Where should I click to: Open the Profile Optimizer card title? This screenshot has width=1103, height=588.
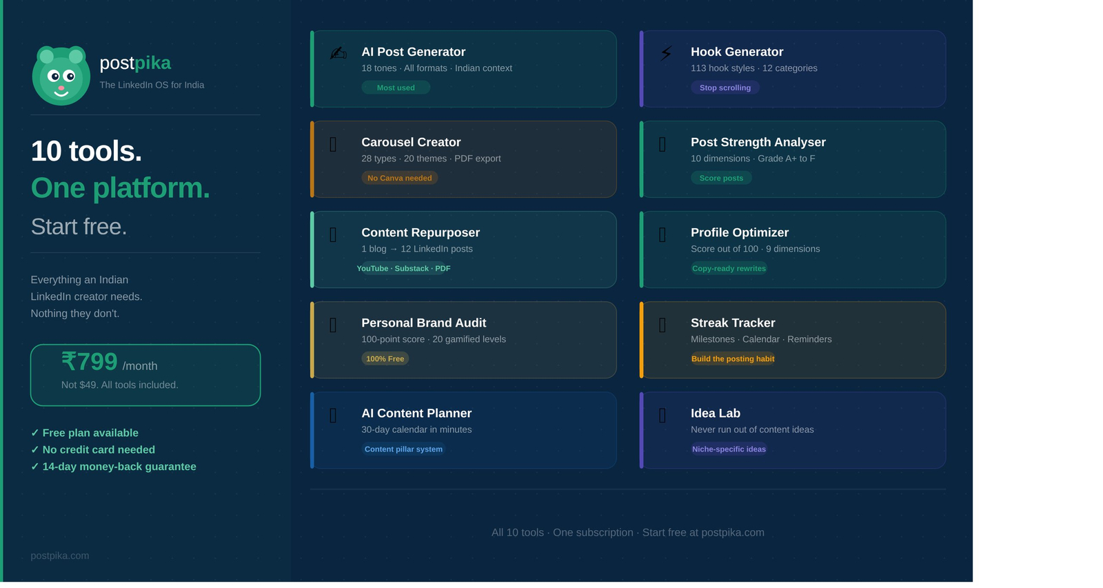pos(739,232)
